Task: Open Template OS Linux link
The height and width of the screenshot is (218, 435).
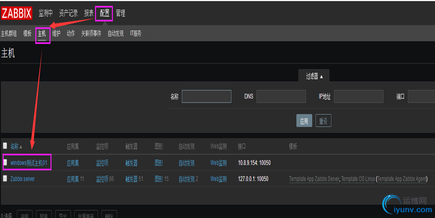Action: coord(358,179)
